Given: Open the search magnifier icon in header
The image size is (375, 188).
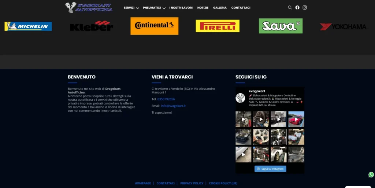Looking at the screenshot, I should coord(290,8).
